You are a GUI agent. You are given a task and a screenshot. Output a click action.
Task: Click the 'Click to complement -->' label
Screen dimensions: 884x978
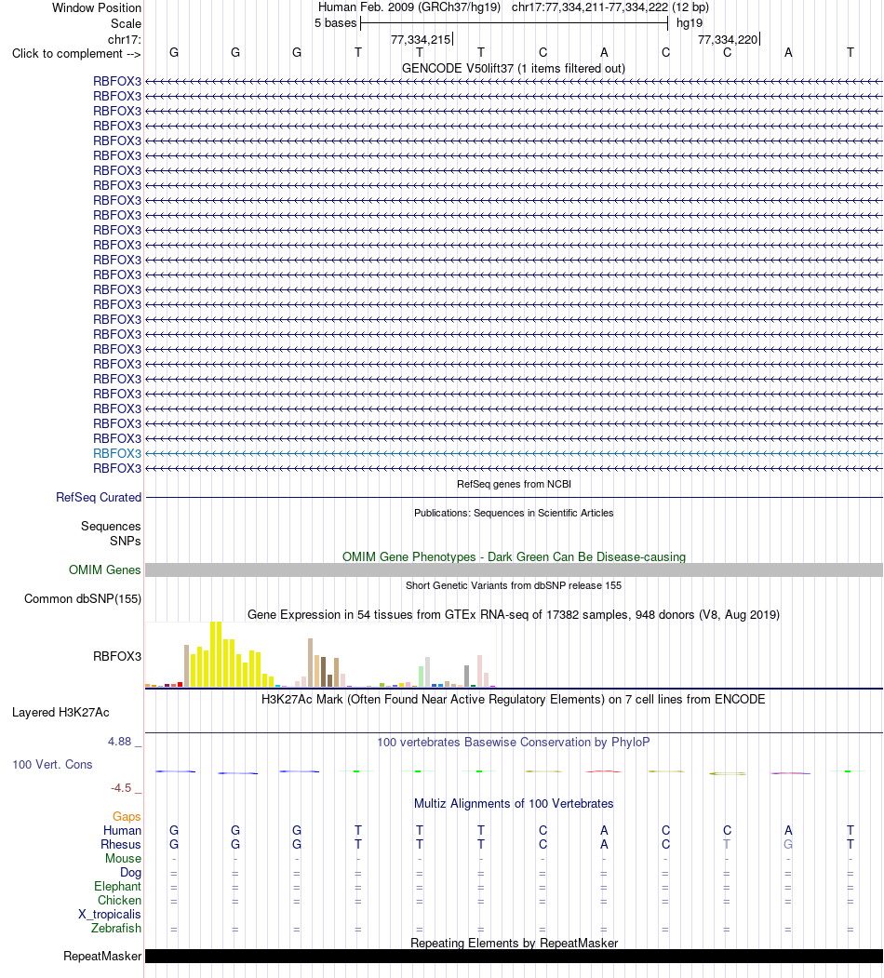(x=76, y=54)
